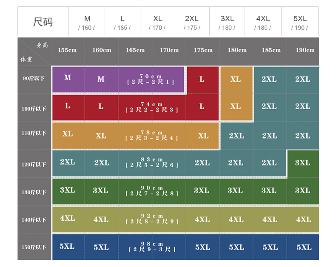Select the 90斤以下 weight row label
The height and width of the screenshot is (267, 336).
tap(34, 79)
